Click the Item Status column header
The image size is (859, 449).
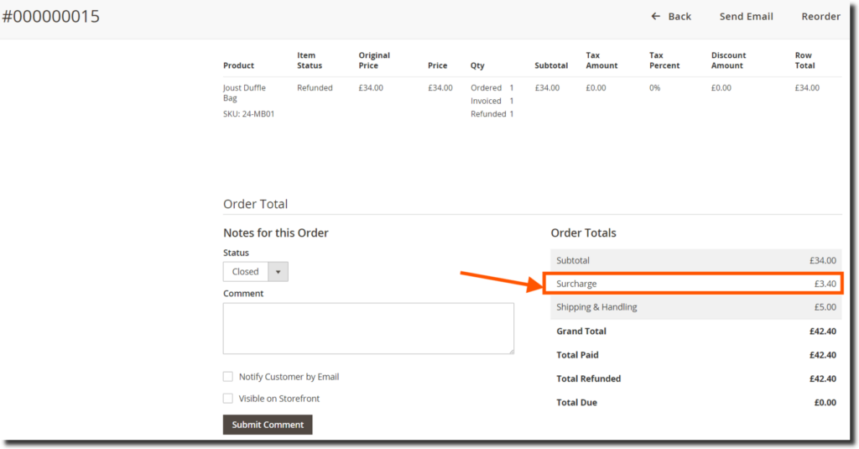point(310,60)
